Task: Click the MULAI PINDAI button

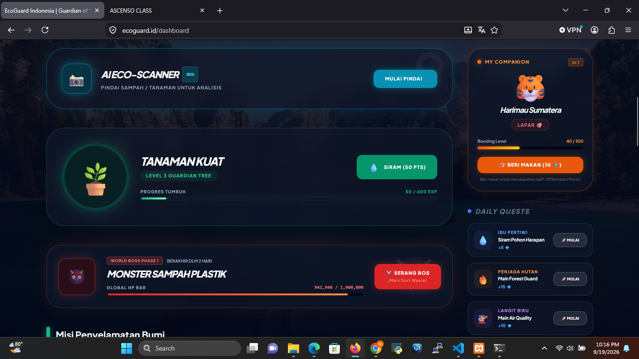Action: point(405,79)
